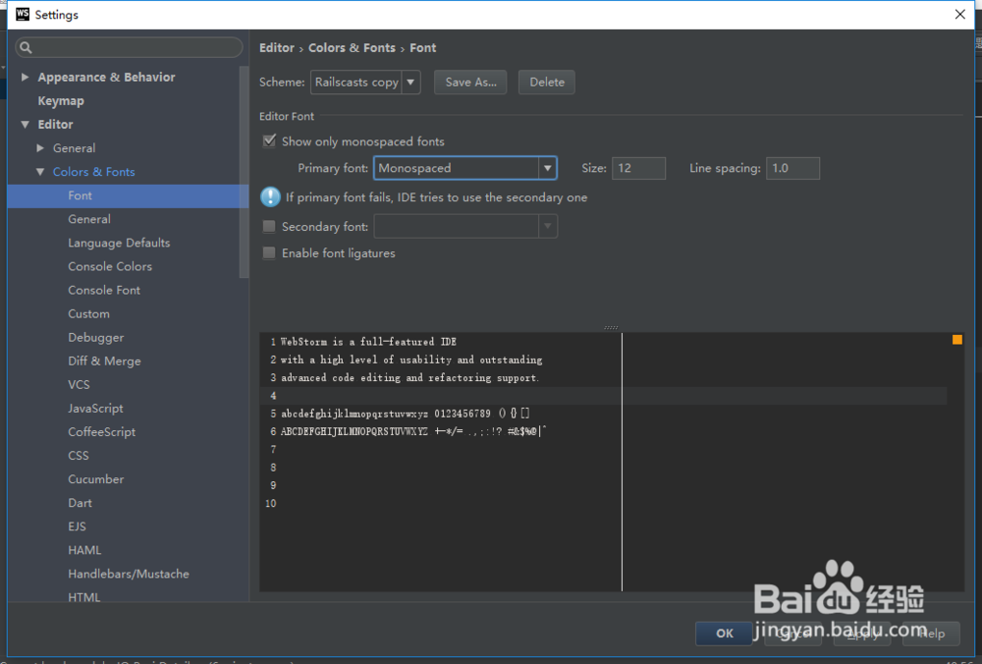Click preview line 5 lowercase alphabet text
This screenshot has height=664, width=982.
(355, 414)
